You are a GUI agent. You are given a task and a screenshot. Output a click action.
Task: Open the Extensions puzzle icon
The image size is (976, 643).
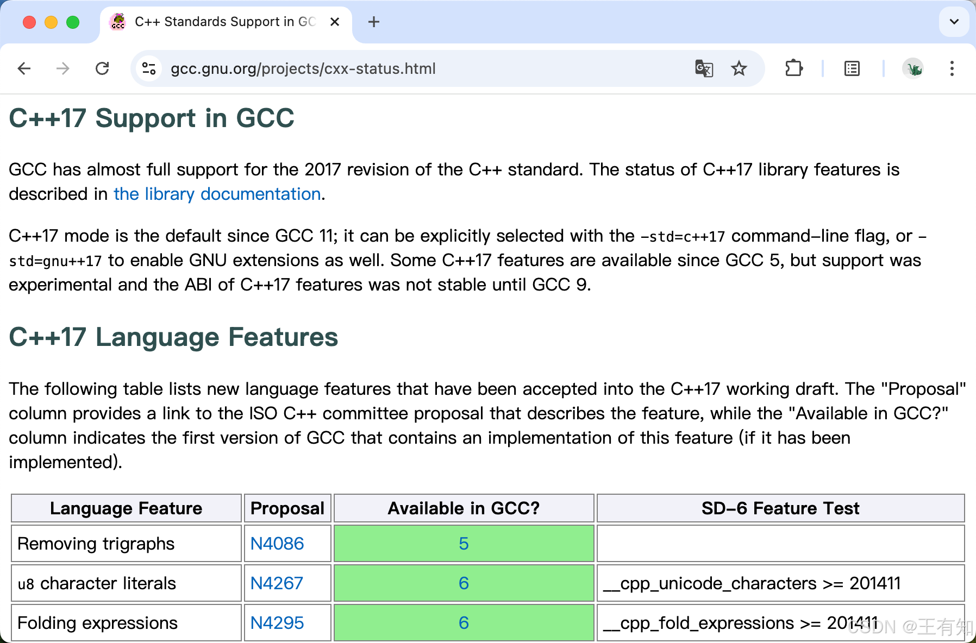[x=793, y=68]
